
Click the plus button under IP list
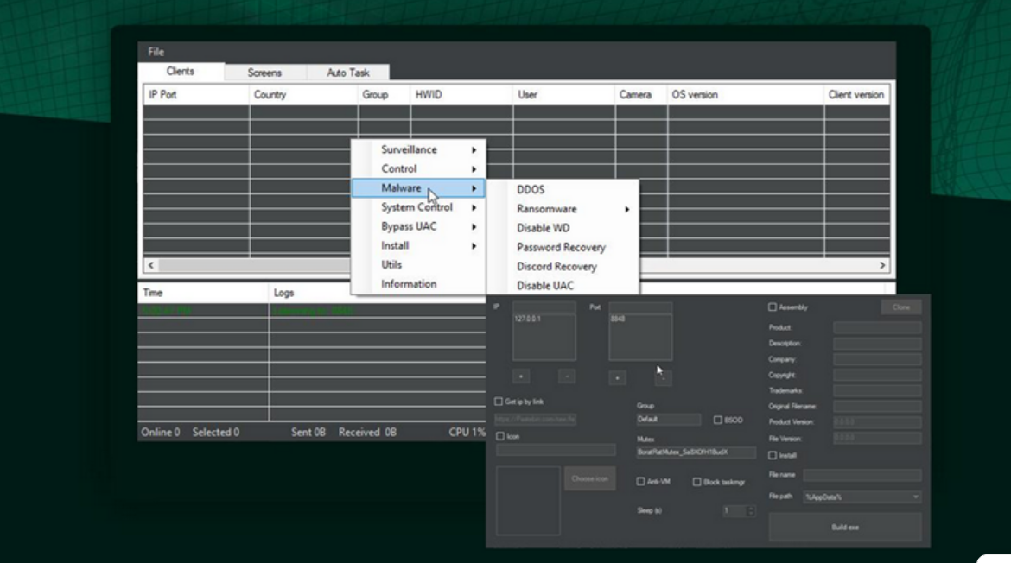click(521, 376)
